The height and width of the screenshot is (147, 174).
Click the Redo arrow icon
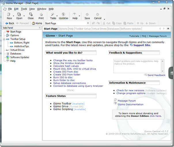(x=98, y=23)
